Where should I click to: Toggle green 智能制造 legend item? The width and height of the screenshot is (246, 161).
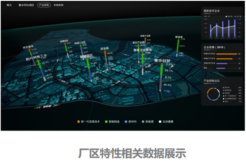(112, 121)
